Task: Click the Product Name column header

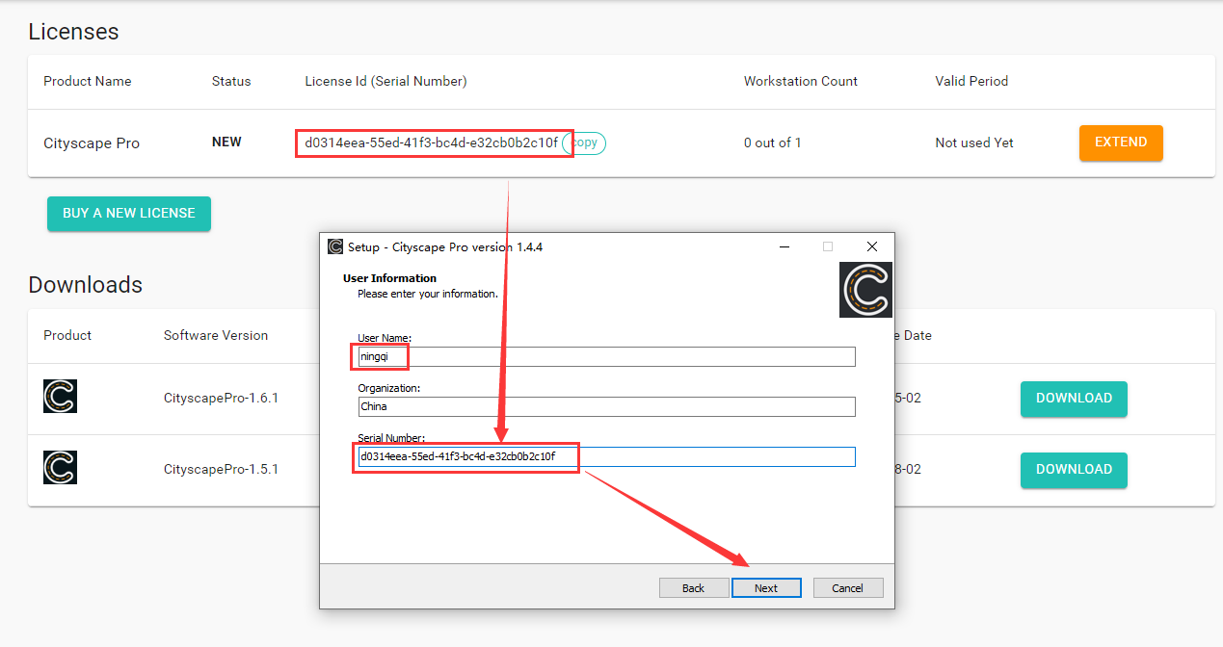Action: (88, 81)
